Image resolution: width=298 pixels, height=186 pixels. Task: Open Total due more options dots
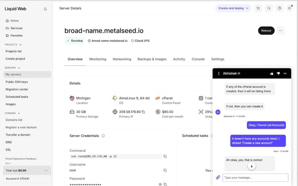(46, 171)
